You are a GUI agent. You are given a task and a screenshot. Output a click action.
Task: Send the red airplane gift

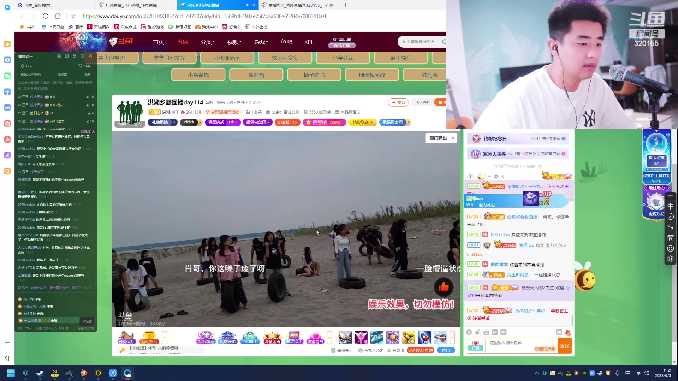click(x=440, y=338)
